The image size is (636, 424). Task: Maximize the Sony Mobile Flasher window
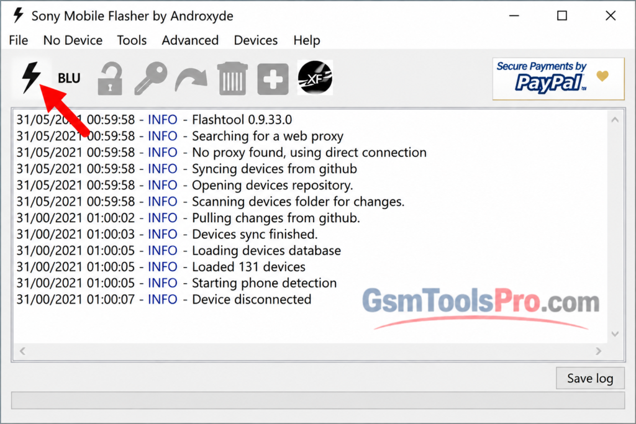[561, 16]
